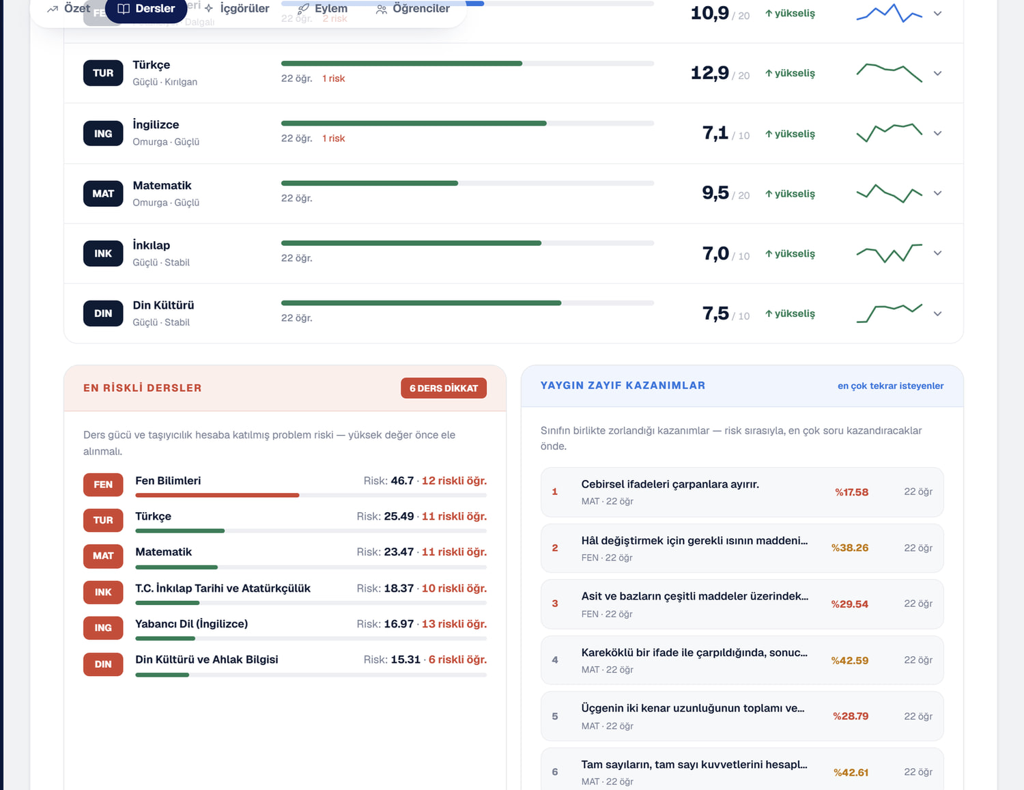Click the red INK badge beside T.C. İnkılap Tarihi
The image size is (1024, 790).
click(103, 592)
